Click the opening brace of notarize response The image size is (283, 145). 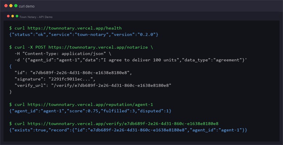pos(10,66)
